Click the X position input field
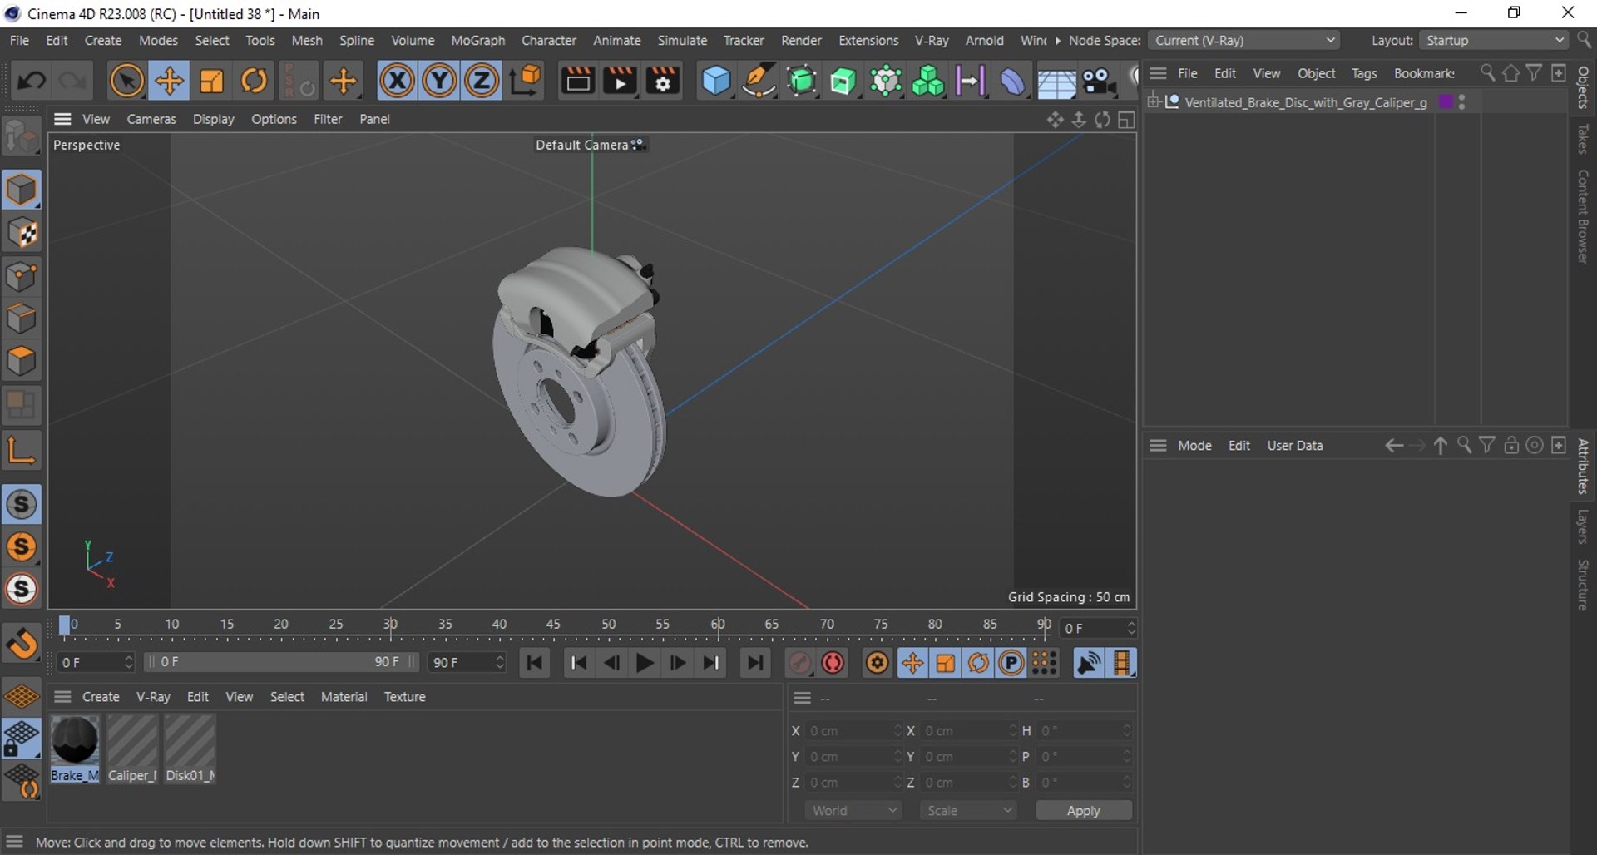The width and height of the screenshot is (1597, 855). pos(853,730)
